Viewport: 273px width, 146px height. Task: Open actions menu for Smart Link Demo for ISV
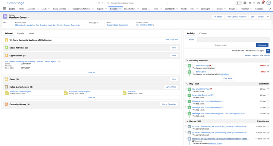pos(268,95)
